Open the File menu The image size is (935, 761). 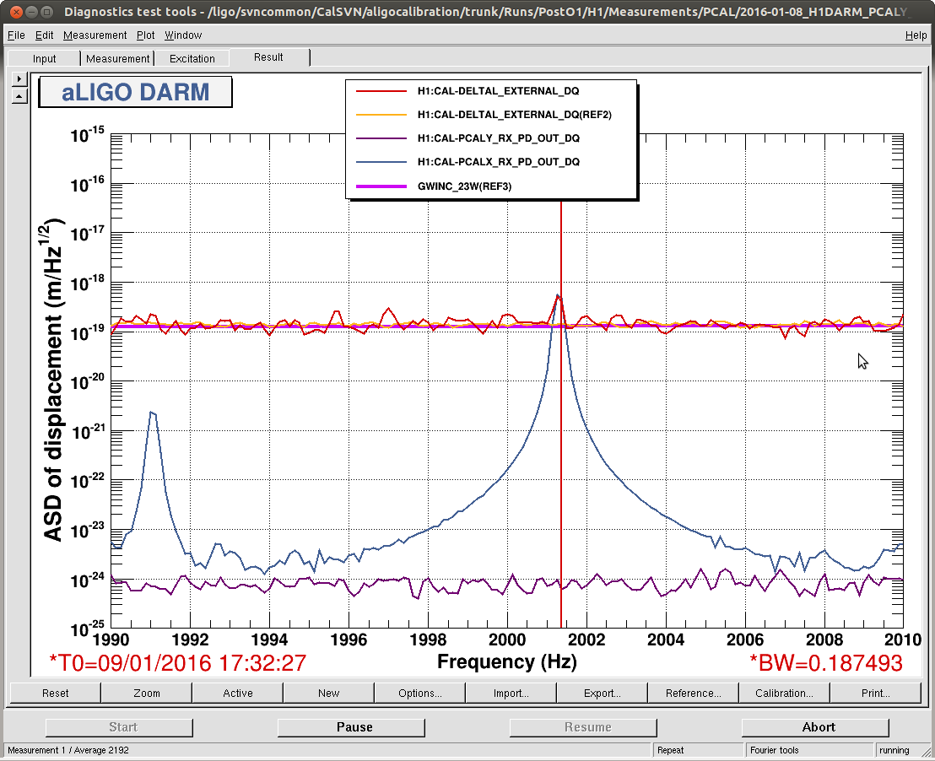[16, 35]
